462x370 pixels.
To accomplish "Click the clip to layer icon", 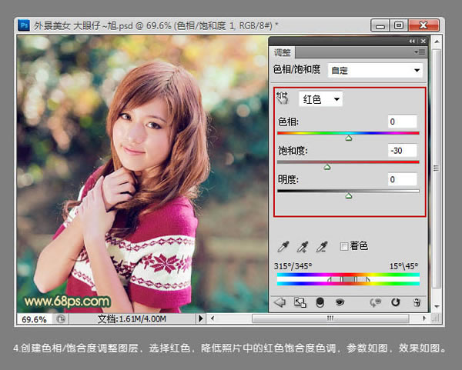I will (x=320, y=302).
